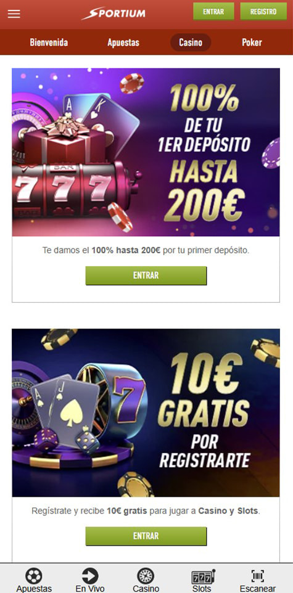
Task: Tap the Sportium logo
Action: tap(113, 13)
